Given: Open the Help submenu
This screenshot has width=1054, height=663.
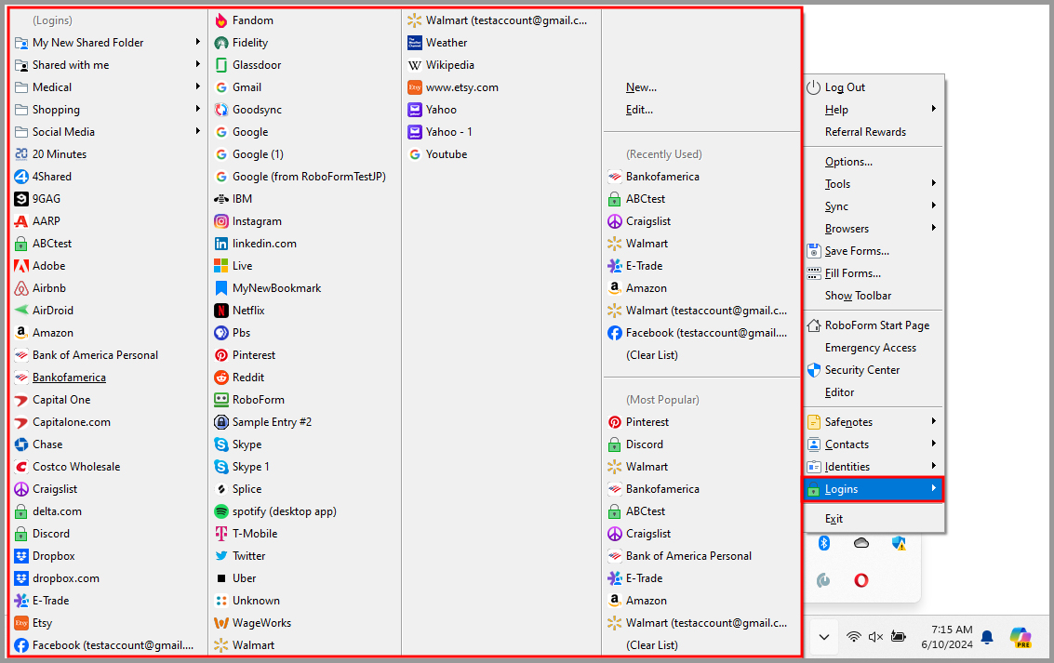Looking at the screenshot, I should [874, 110].
